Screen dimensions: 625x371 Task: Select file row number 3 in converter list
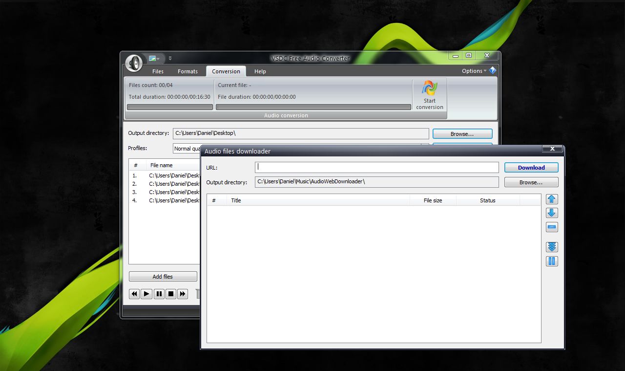click(165, 192)
